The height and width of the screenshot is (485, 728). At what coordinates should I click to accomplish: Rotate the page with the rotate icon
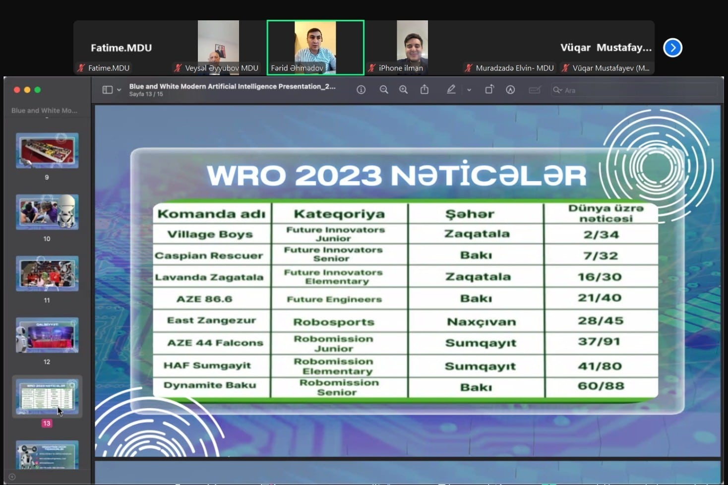point(489,89)
